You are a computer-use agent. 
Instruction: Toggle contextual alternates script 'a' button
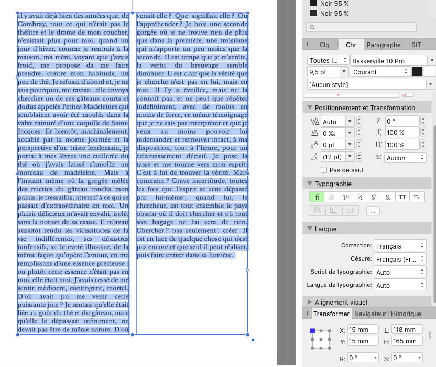[x=331, y=197]
